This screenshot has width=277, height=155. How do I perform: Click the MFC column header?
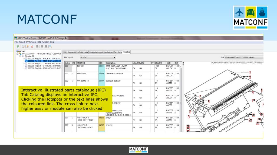pyautogui.click(x=102, y=63)
